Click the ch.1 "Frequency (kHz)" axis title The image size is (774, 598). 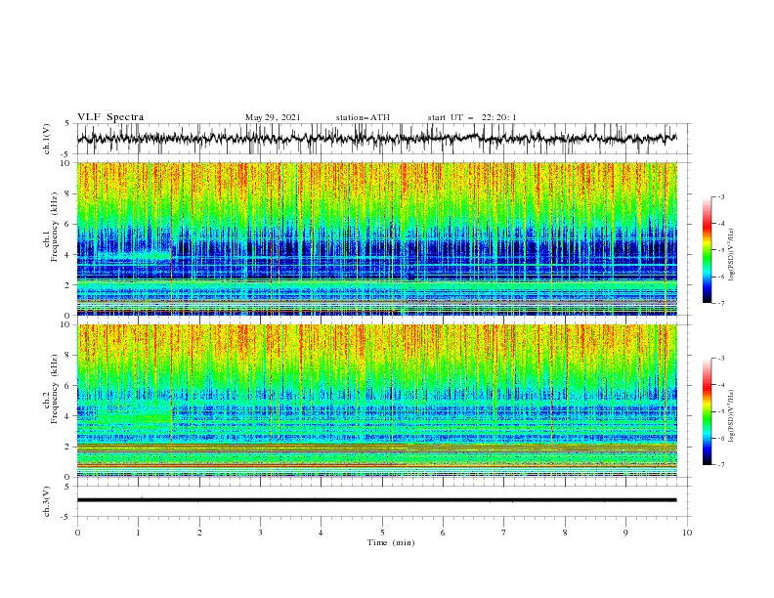tap(55, 228)
